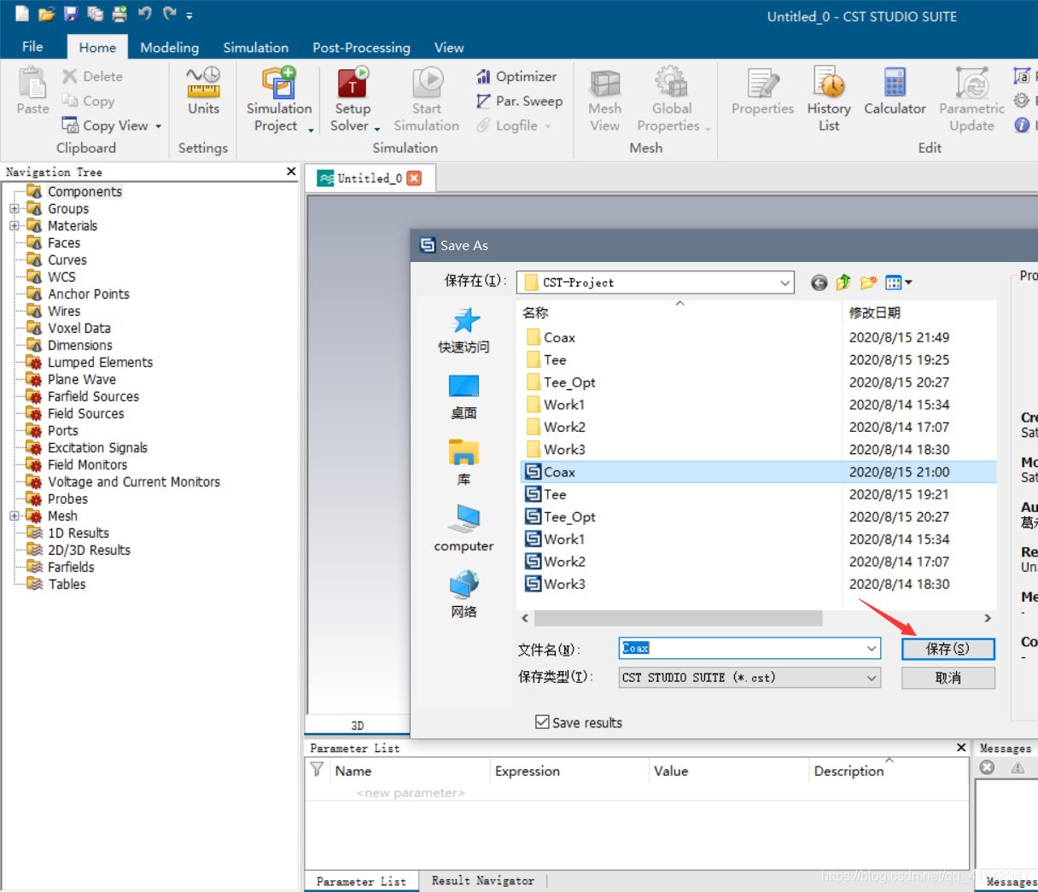
Task: Click the Properties icon in Edit group
Action: pyautogui.click(x=763, y=83)
